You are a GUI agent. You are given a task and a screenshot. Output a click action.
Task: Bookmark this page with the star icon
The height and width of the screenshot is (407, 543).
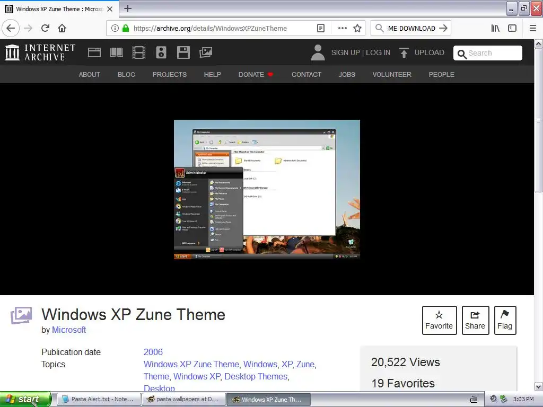coord(357,28)
